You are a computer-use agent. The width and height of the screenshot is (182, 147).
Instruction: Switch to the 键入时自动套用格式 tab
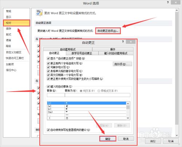pyautogui.click(x=116, y=53)
